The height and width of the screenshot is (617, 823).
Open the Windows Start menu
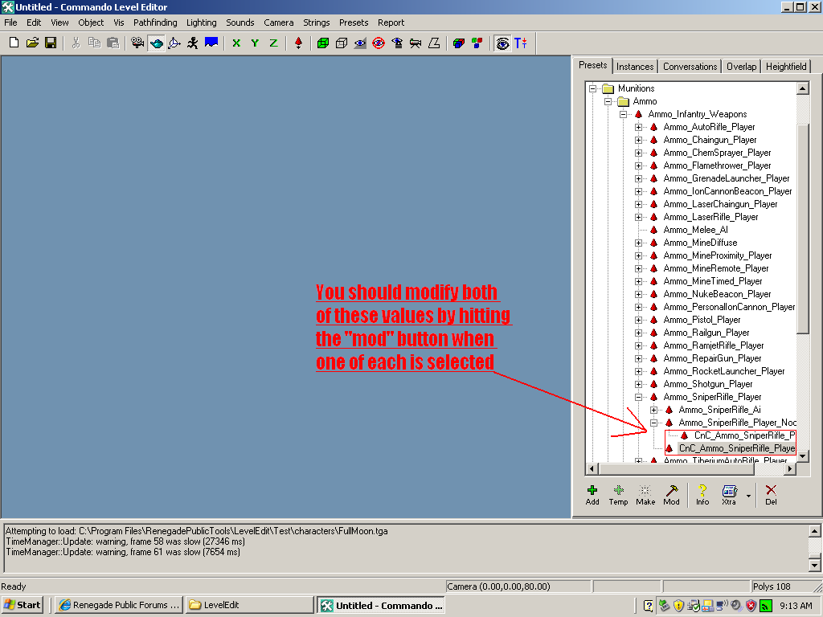[x=23, y=605]
